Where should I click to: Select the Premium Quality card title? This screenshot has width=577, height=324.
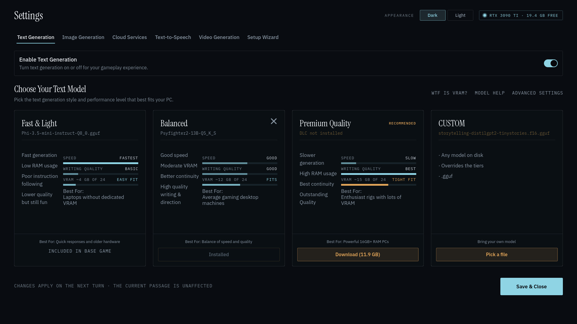[x=325, y=123]
